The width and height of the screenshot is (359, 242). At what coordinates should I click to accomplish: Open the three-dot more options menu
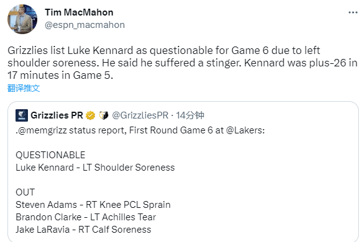point(353,12)
